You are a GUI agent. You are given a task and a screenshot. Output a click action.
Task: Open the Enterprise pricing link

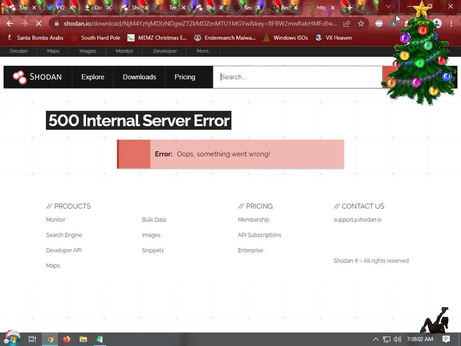tap(250, 250)
